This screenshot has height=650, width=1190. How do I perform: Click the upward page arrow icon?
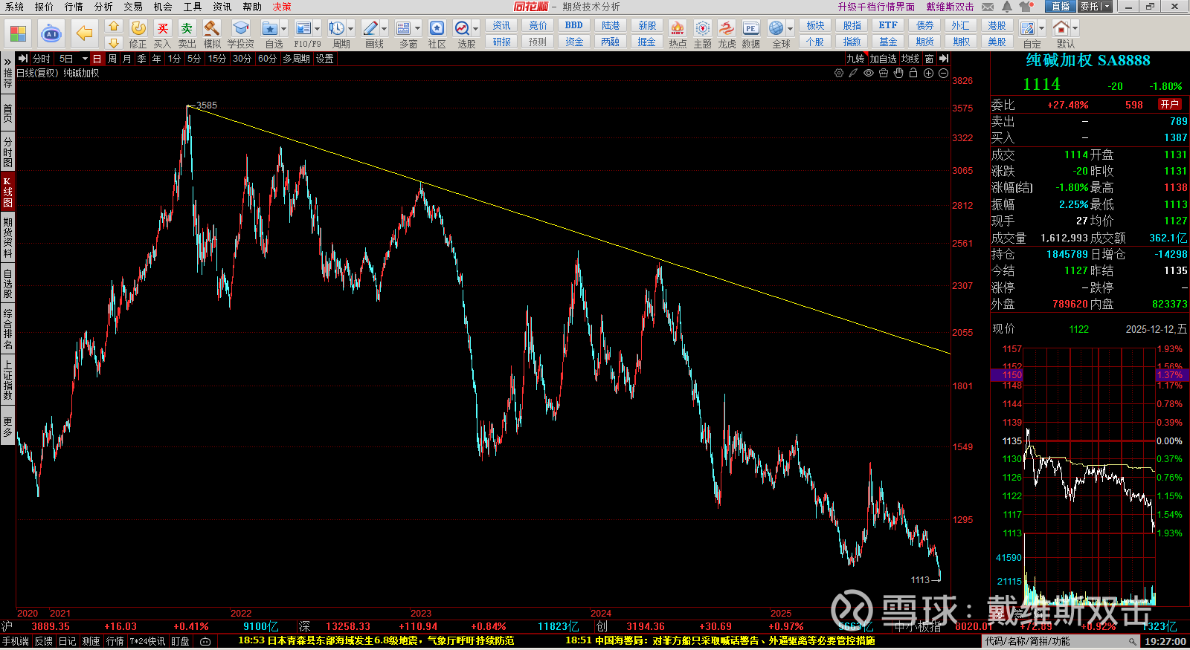tap(114, 26)
